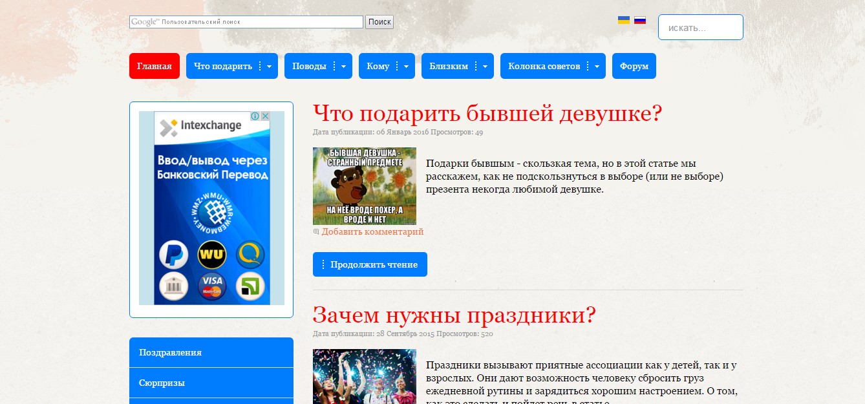Open 'Колонка советов' menu label
This screenshot has width=865, height=404.
[x=544, y=66]
